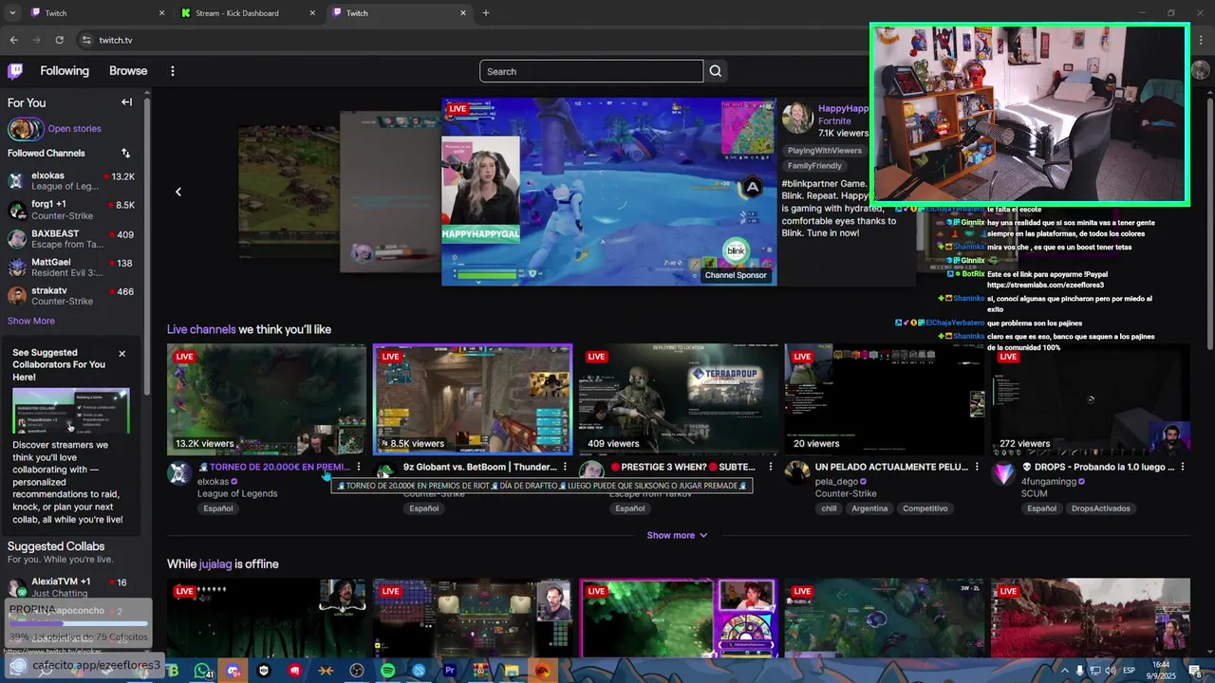Open WhatsApp from the taskbar
The image size is (1215, 683).
click(x=202, y=671)
